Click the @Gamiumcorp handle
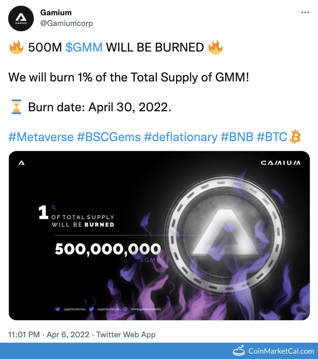Image resolution: width=318 pixels, height=359 pixels. coord(67,23)
